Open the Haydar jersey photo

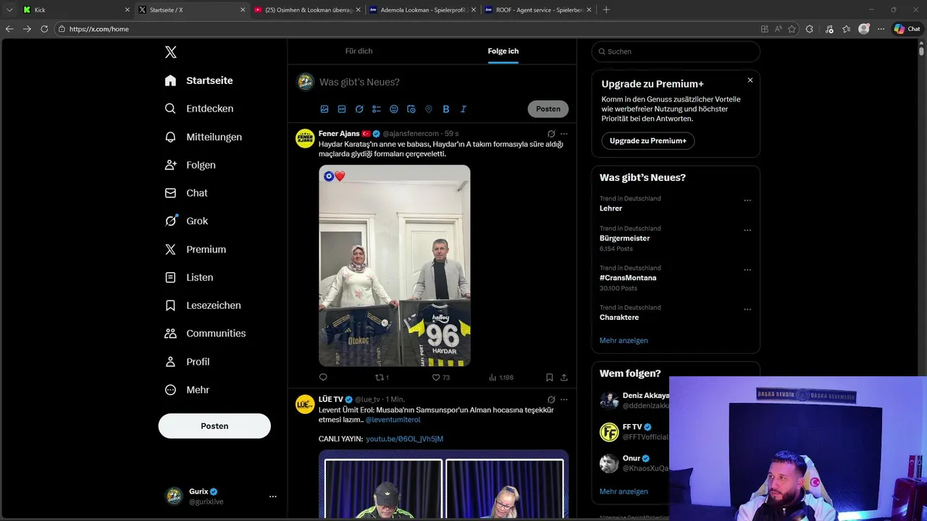pos(395,266)
